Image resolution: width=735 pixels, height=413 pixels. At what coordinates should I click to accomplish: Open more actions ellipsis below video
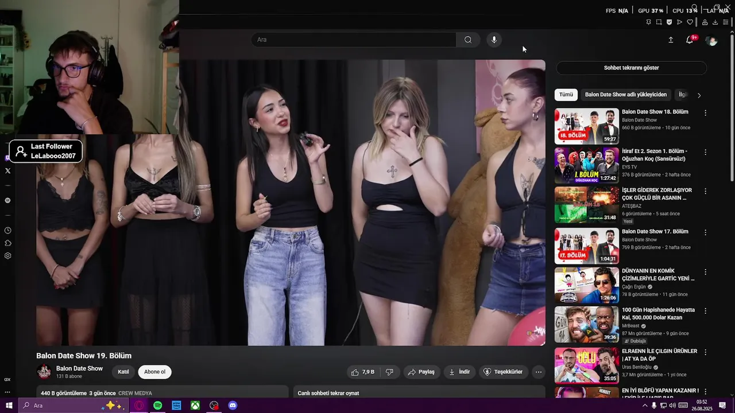539,372
